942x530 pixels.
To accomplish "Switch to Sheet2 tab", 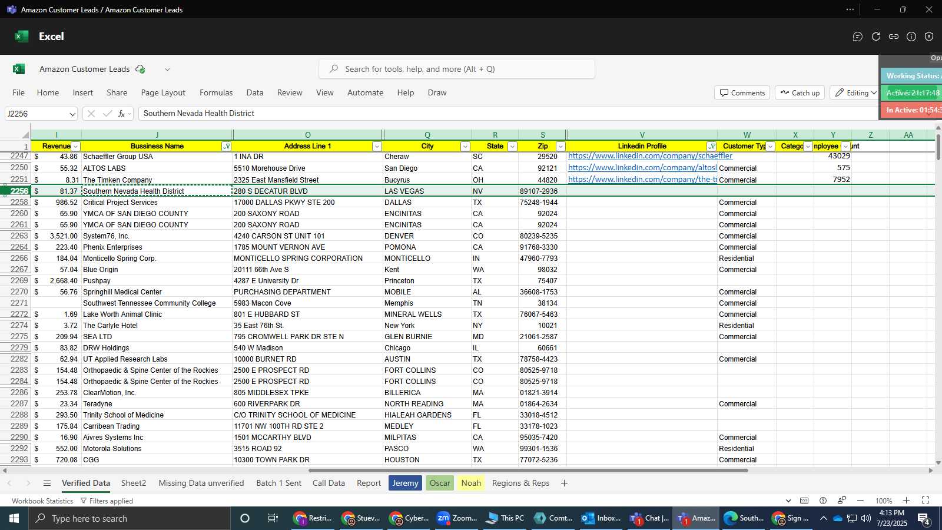I will tap(134, 483).
